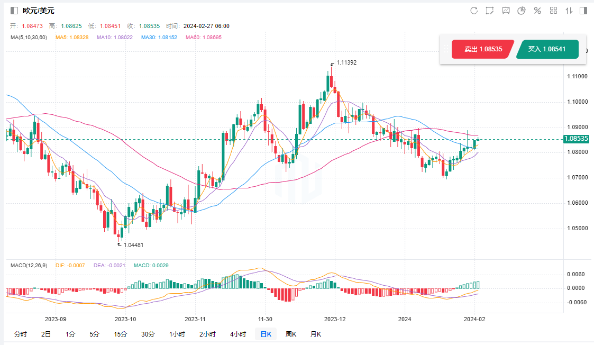
Task: Select the drawing tool icon
Action: point(490,11)
